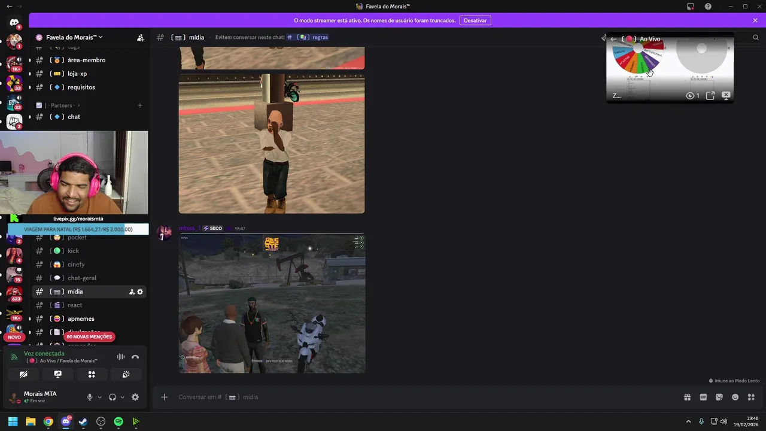Image resolution: width=766 pixels, height=431 pixels.
Task: View stream spectators eye icon
Action: coord(690,95)
